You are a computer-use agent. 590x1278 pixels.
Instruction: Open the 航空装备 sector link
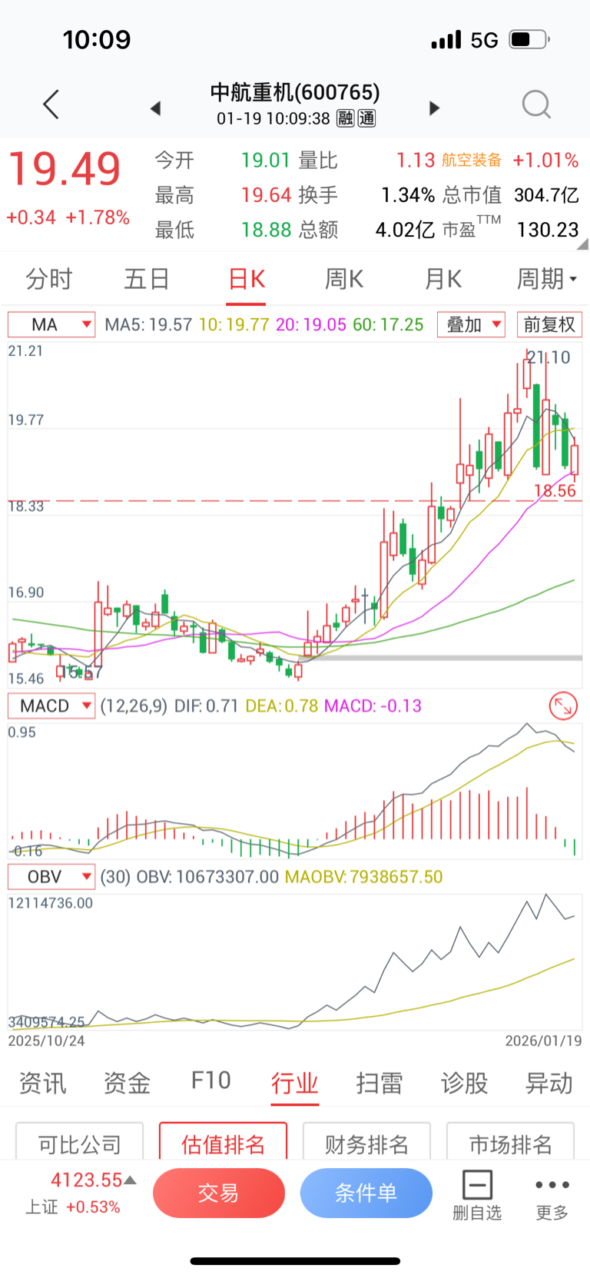(x=472, y=160)
